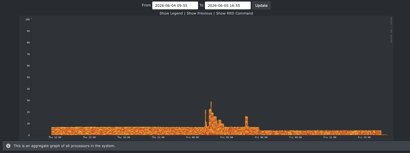Open the Show RRD Command link

[234, 13]
